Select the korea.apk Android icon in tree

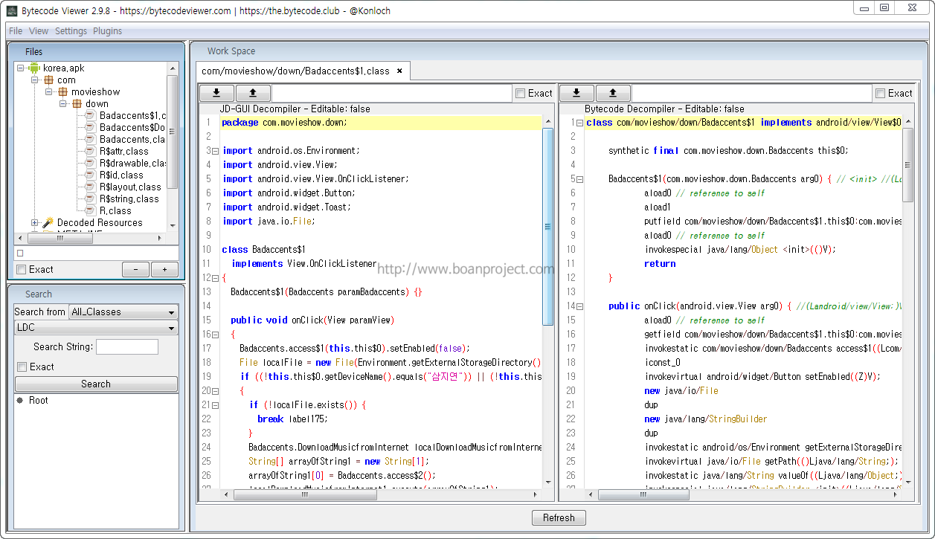pyautogui.click(x=34, y=68)
